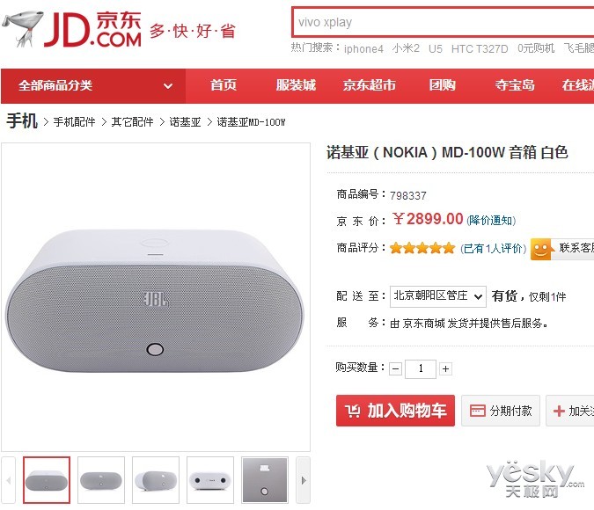Viewport: 594px width, 510px height.
Task: Open the 京东超市 navigation tab
Action: tap(370, 85)
